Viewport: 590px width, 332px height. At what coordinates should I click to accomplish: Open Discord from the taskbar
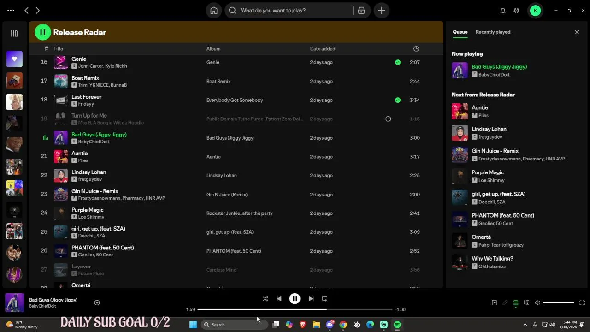pos(330,325)
